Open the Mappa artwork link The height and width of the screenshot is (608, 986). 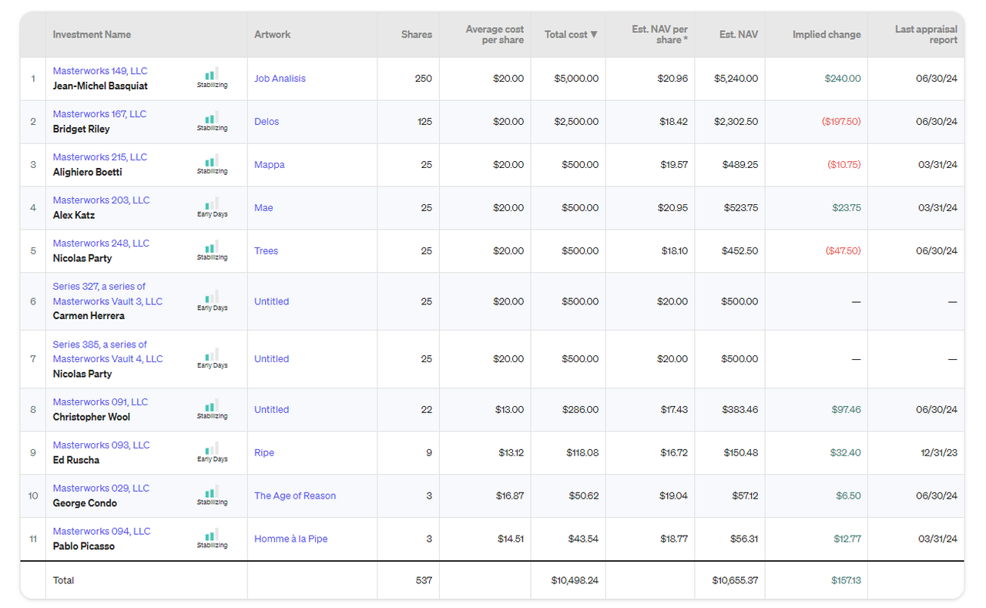(270, 165)
